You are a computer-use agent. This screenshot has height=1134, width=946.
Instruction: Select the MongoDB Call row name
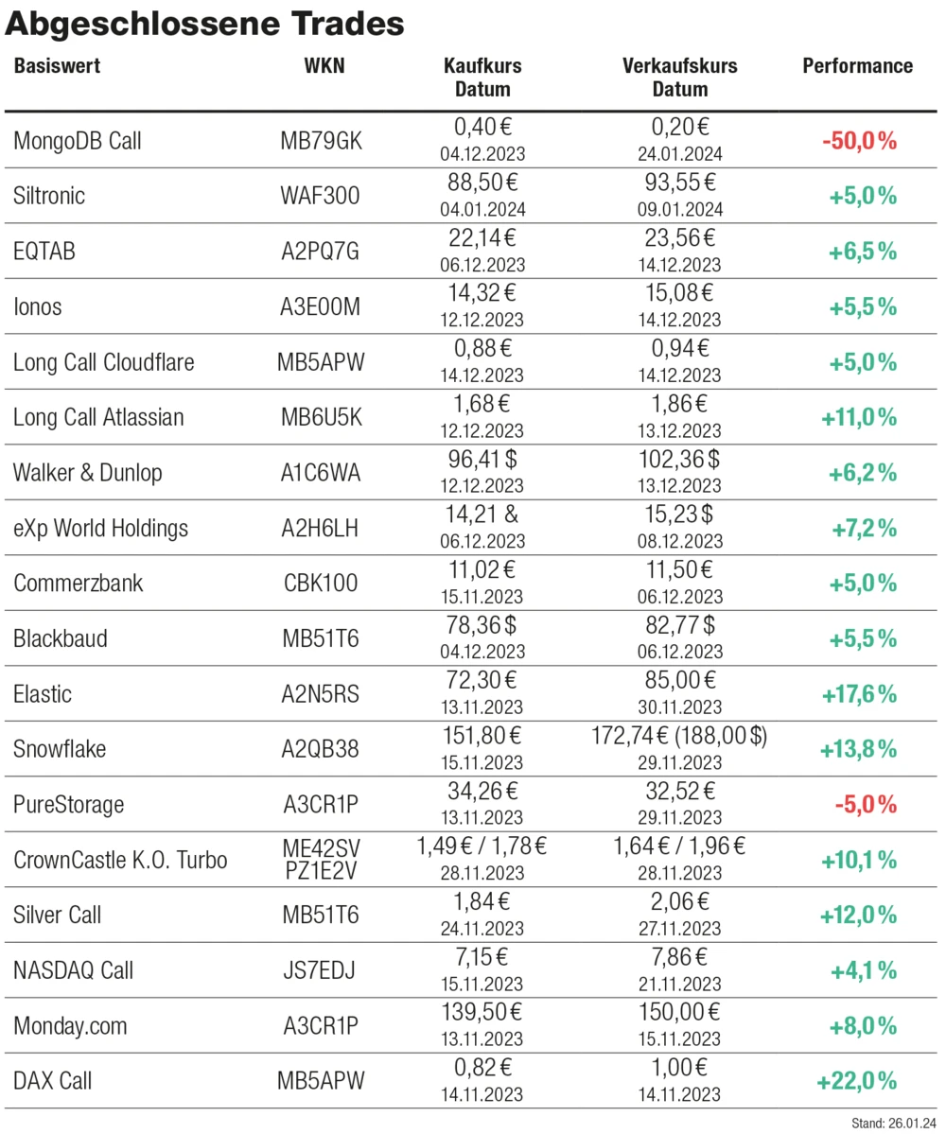[77, 142]
